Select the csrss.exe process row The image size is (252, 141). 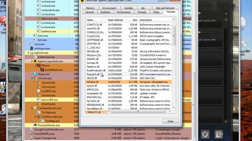[52, 44]
